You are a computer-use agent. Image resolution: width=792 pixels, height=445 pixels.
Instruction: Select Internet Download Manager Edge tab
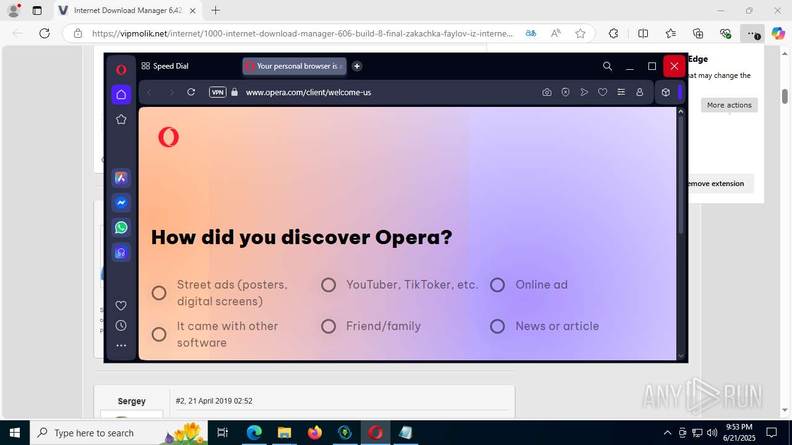point(127,11)
